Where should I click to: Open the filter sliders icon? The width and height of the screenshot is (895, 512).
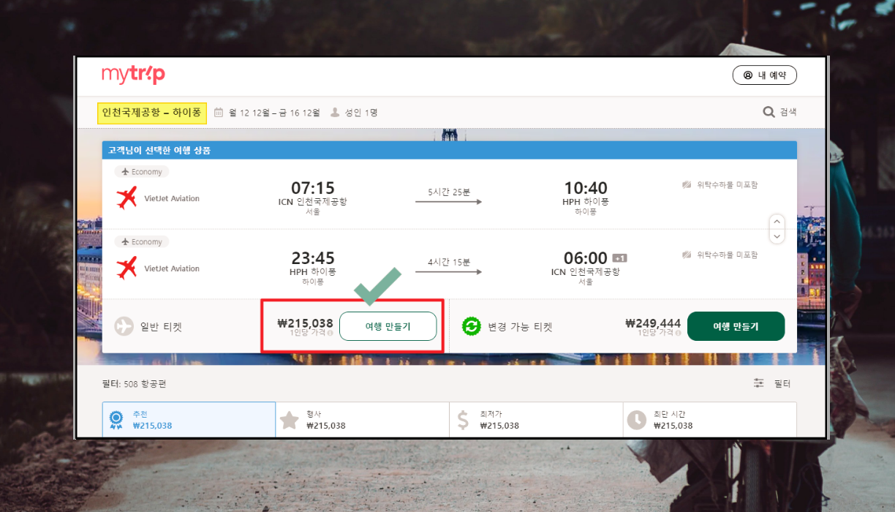[759, 383]
